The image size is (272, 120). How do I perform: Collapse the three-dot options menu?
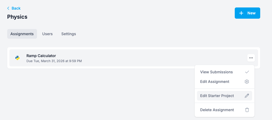(x=251, y=58)
